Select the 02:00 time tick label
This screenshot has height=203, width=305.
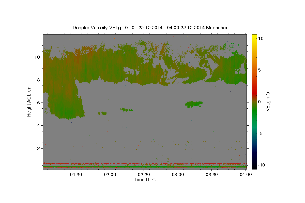pyautogui.click(x=110, y=175)
